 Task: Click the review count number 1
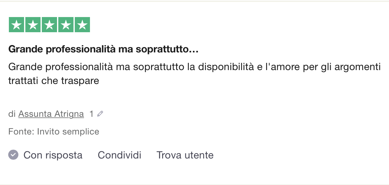click(92, 114)
